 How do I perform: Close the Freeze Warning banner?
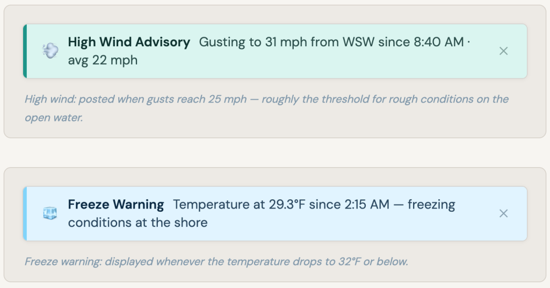[x=503, y=213]
